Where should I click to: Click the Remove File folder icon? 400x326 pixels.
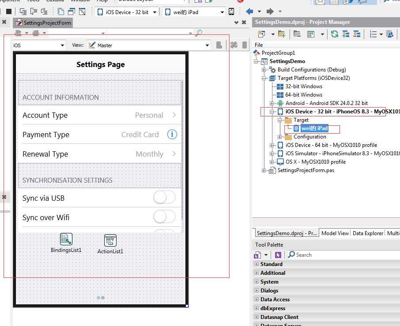pyautogui.click(x=297, y=34)
